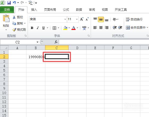149x117 pixels.
Task: Expand the fill color dropdown arrow
Action: (x=69, y=28)
